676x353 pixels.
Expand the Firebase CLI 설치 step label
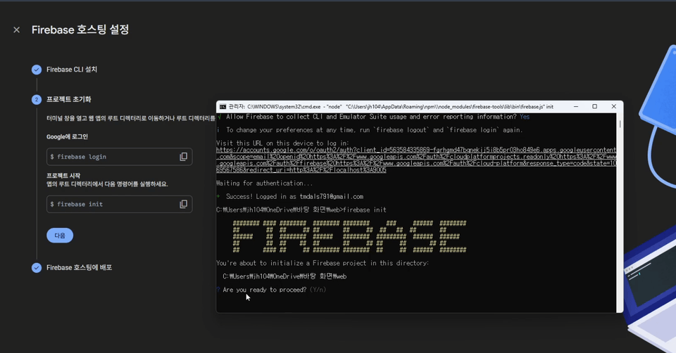pos(72,70)
